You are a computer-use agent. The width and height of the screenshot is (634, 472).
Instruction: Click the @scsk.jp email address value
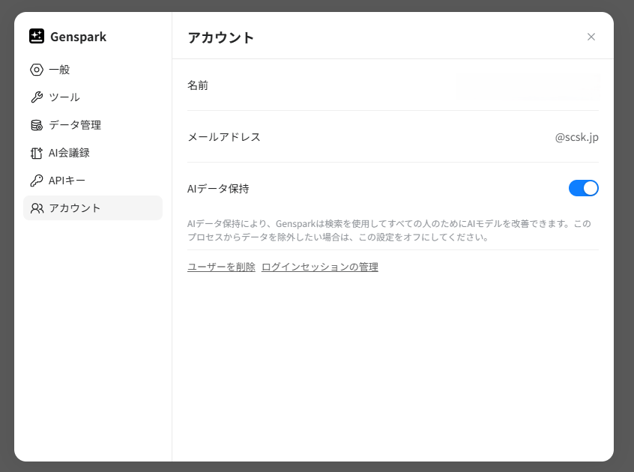click(x=576, y=137)
